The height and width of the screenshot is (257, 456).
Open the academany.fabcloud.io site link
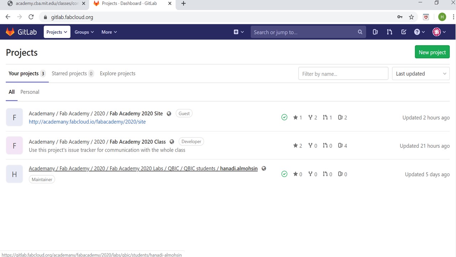87,122
